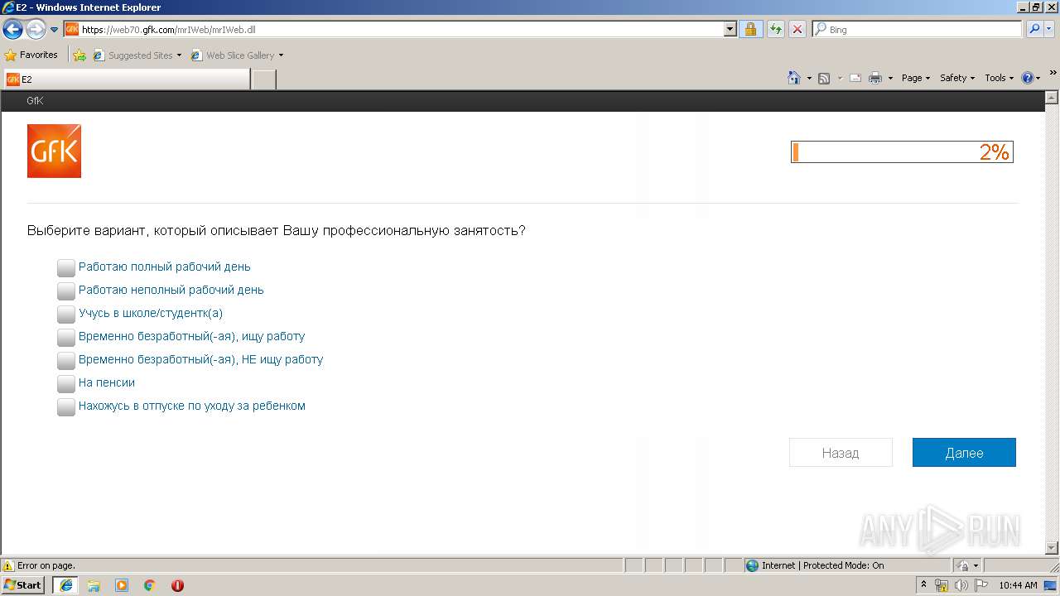Select 'Работаю полный рабочий день' option
Viewport: 1060px width, 596px height.
coord(66,267)
